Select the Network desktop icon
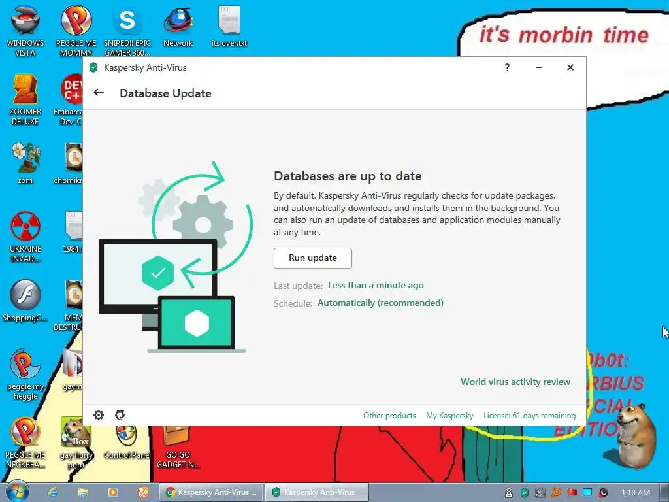 [178, 26]
